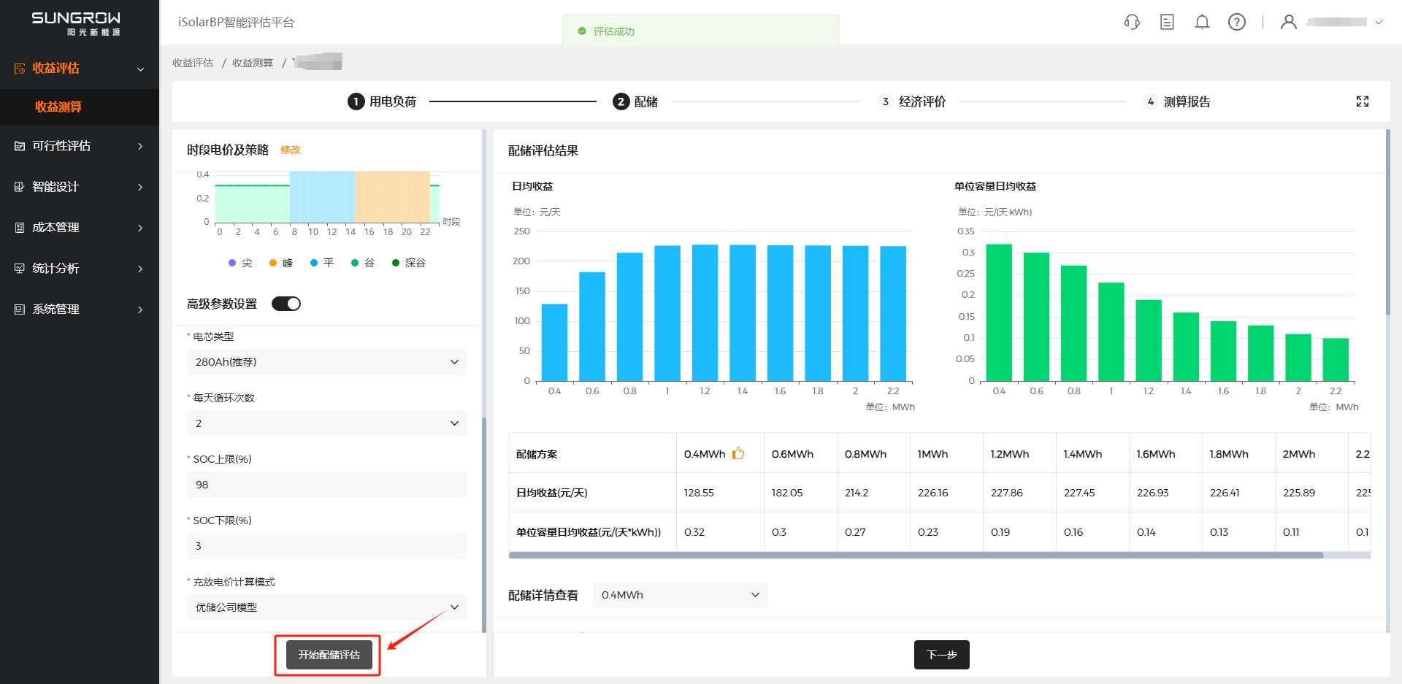Toggle the 深谷 legend item in chart

(409, 263)
